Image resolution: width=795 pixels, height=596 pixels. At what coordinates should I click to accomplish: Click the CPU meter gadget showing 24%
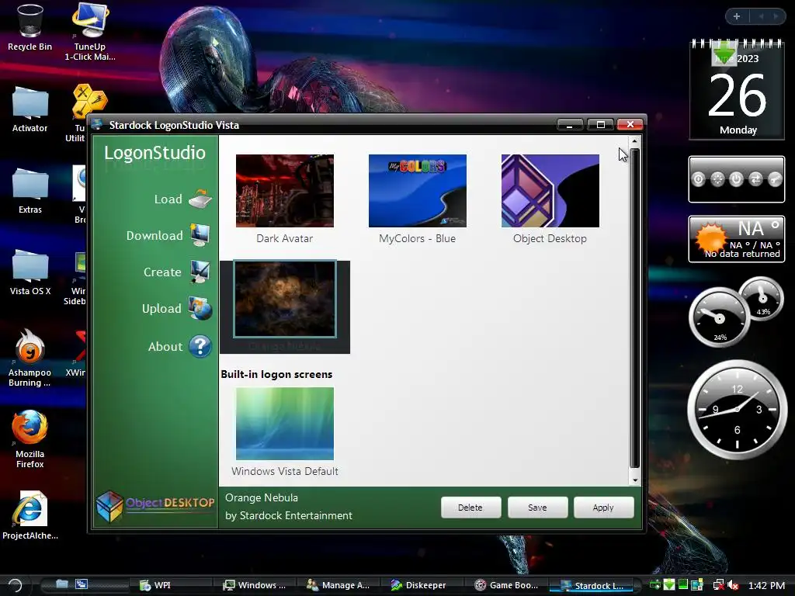point(719,317)
